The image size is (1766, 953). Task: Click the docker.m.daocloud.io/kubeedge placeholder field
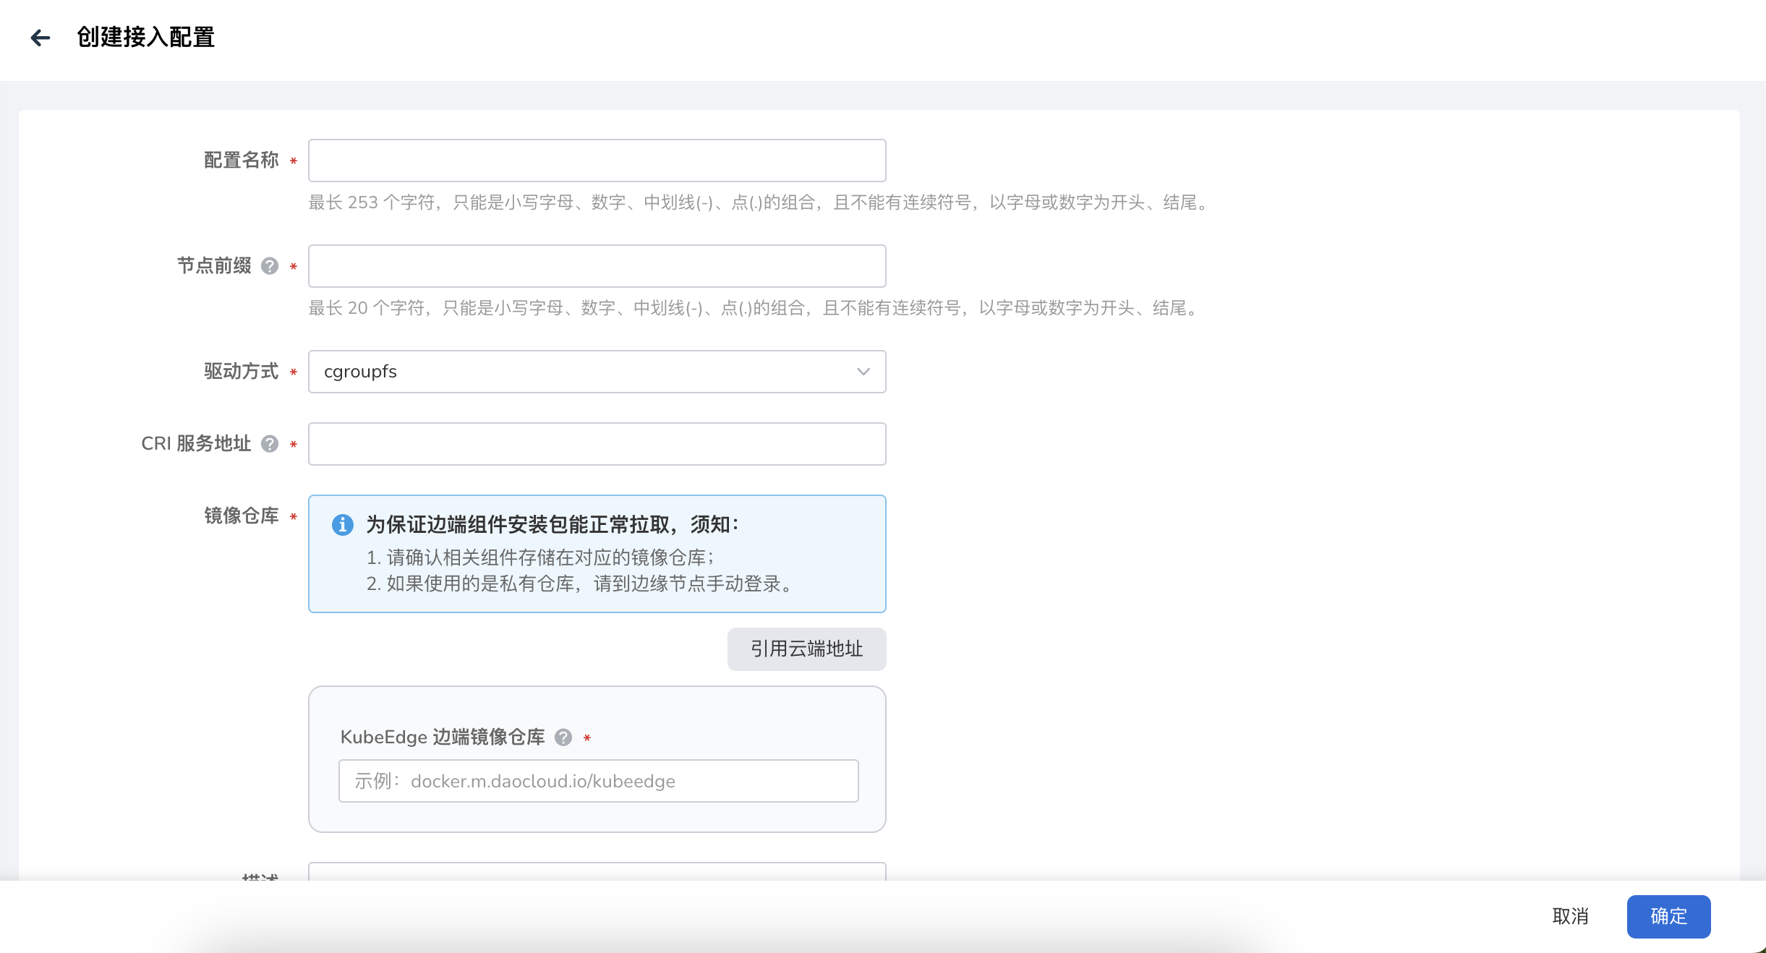(597, 781)
